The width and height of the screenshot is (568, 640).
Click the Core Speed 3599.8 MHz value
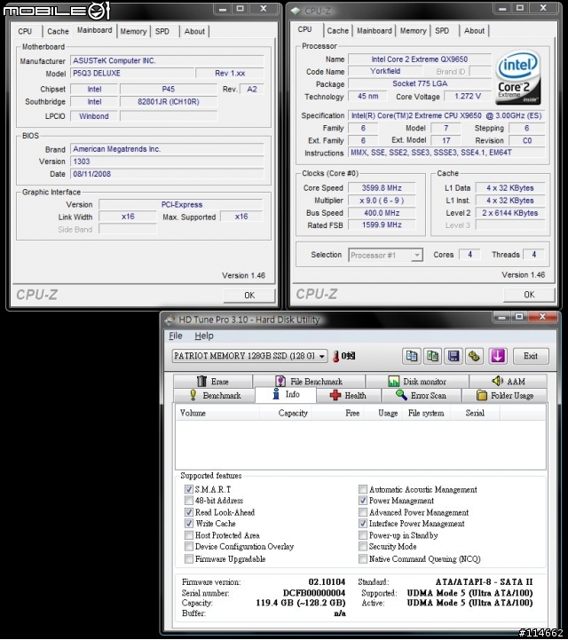click(382, 188)
